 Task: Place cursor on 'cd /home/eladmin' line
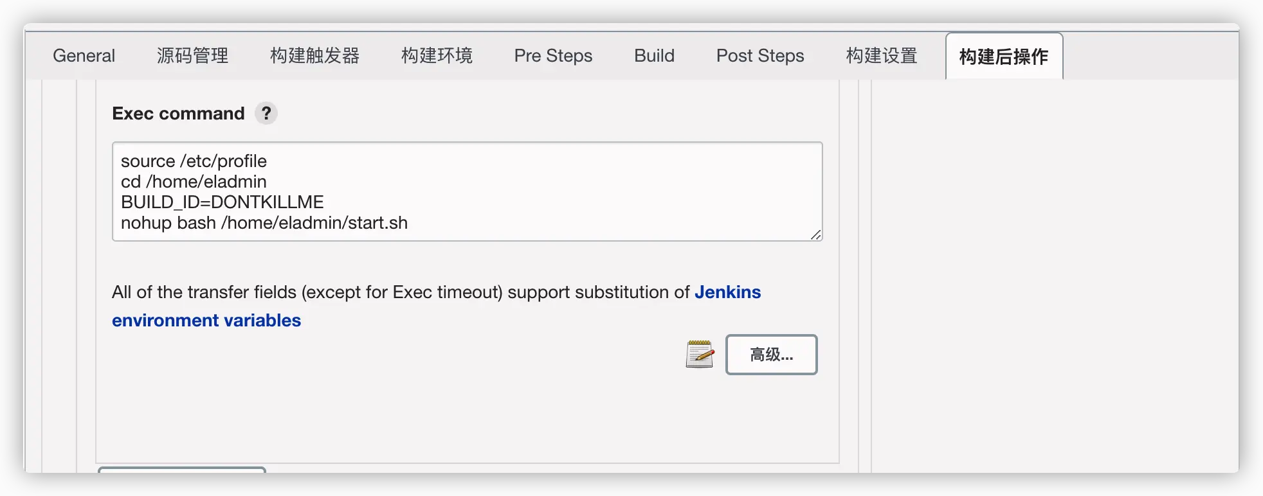coord(194,182)
